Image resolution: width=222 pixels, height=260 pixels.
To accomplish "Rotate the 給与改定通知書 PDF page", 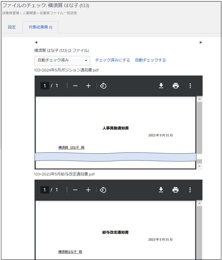I will pyautogui.click(x=103, y=190).
